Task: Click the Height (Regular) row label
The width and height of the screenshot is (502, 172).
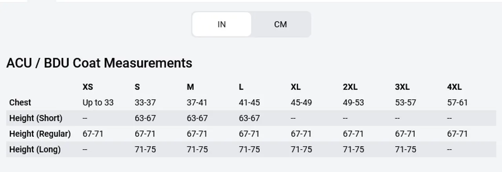Action: [40, 134]
